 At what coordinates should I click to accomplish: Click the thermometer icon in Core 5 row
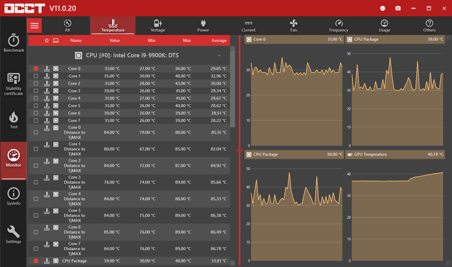[47, 105]
